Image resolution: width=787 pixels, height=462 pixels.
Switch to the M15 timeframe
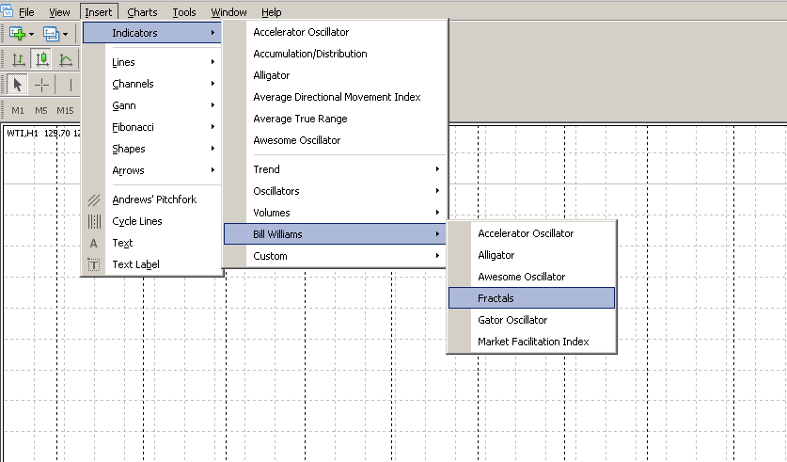click(x=65, y=110)
